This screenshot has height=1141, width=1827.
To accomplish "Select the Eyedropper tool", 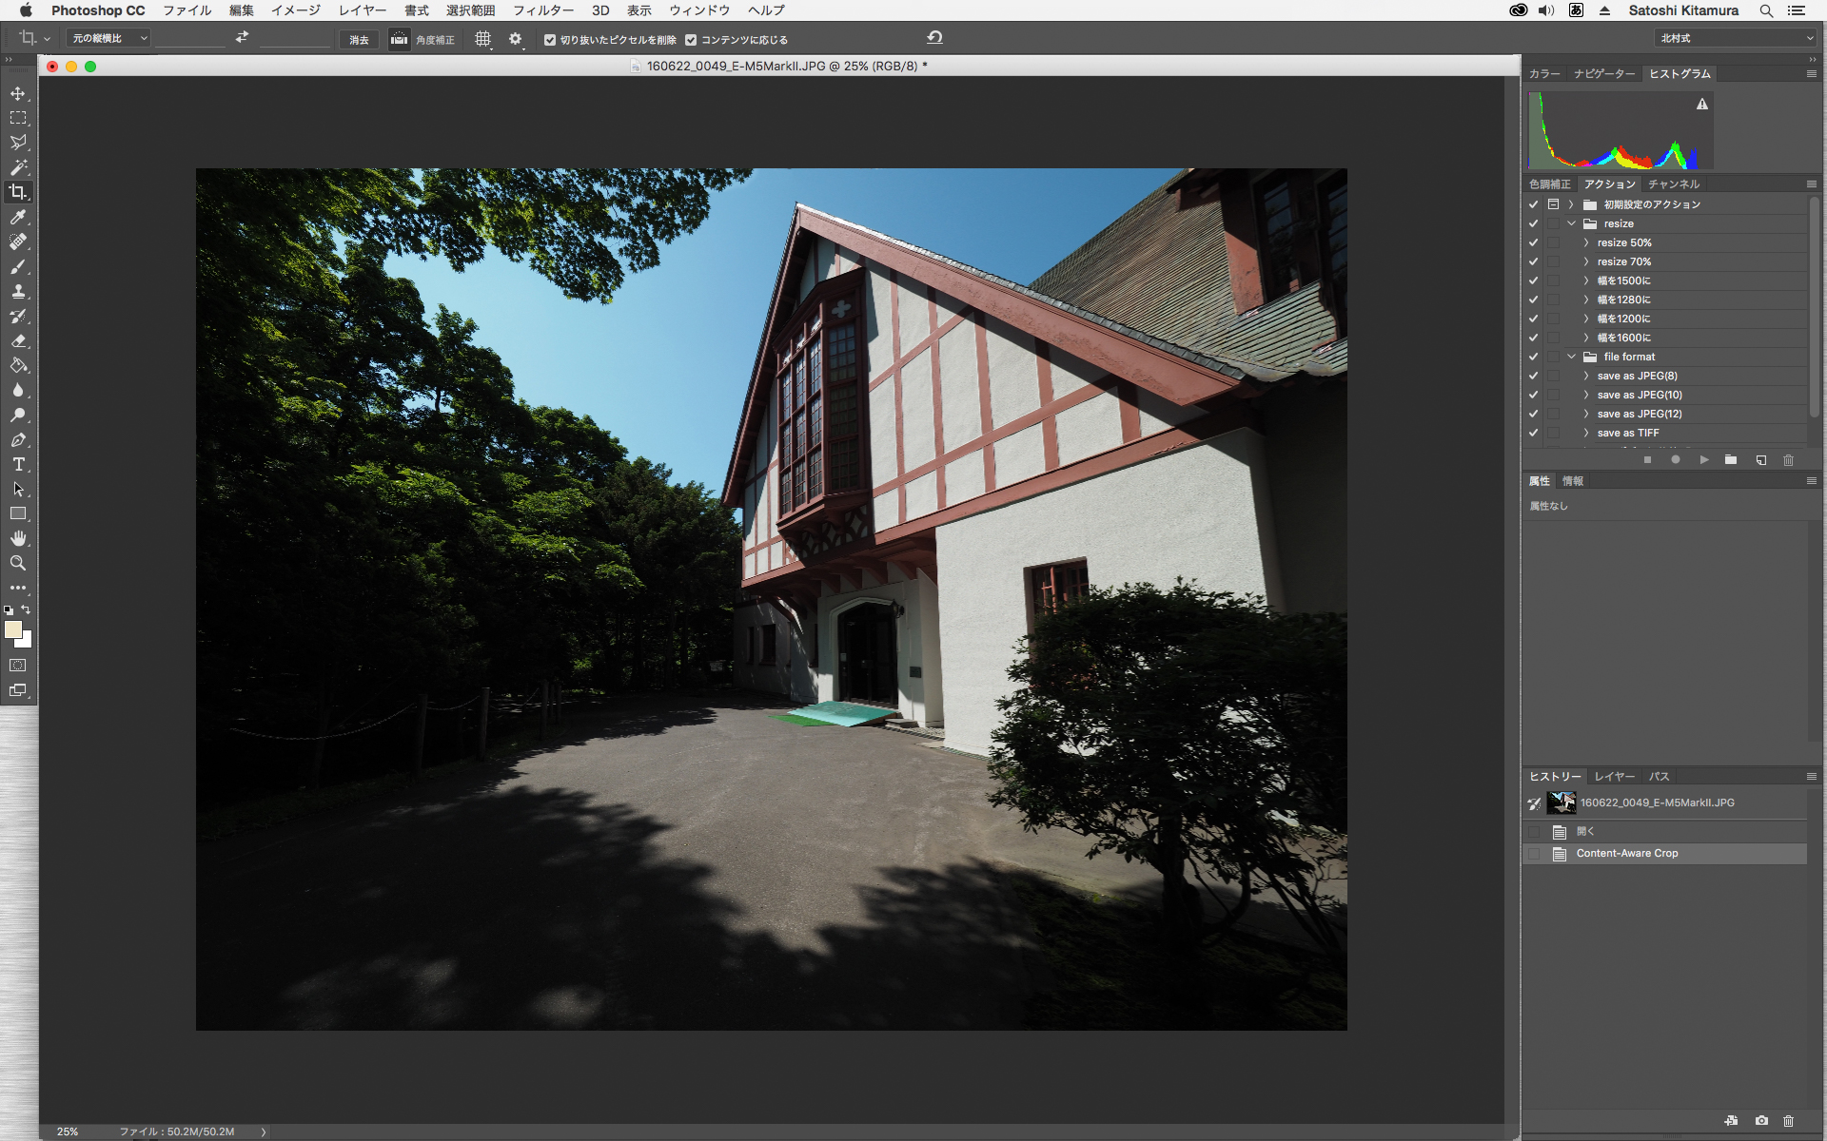I will point(18,217).
